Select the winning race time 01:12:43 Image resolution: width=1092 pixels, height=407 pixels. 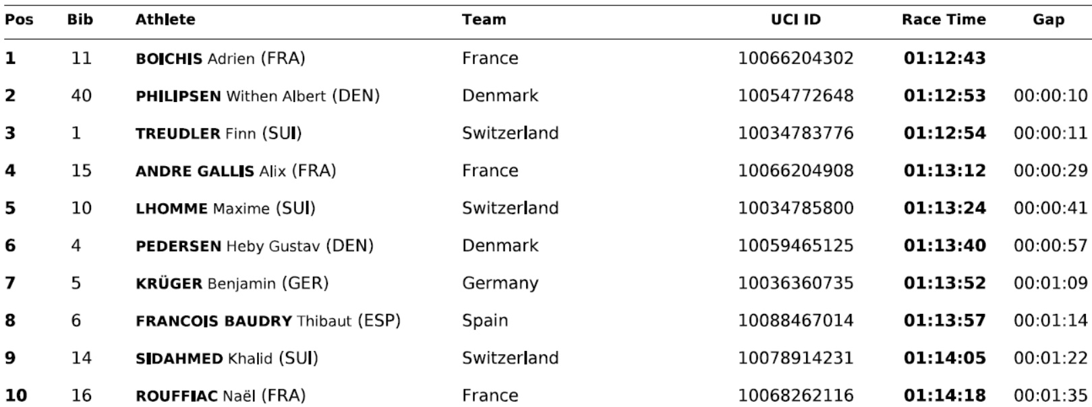[944, 59]
